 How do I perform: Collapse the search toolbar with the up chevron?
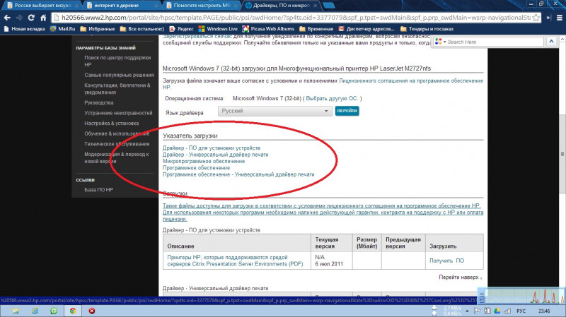551,42
